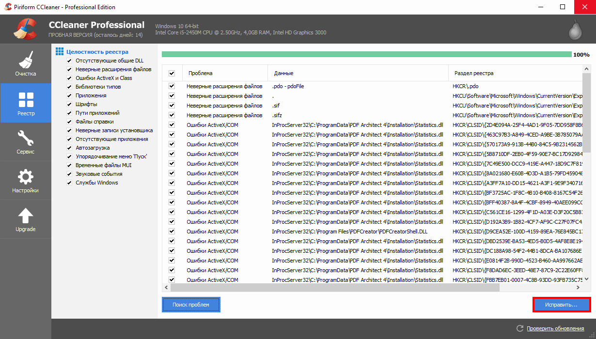596x339 pixels.
Task: Click the horizontal scrollbar left arrow
Action: point(166,288)
